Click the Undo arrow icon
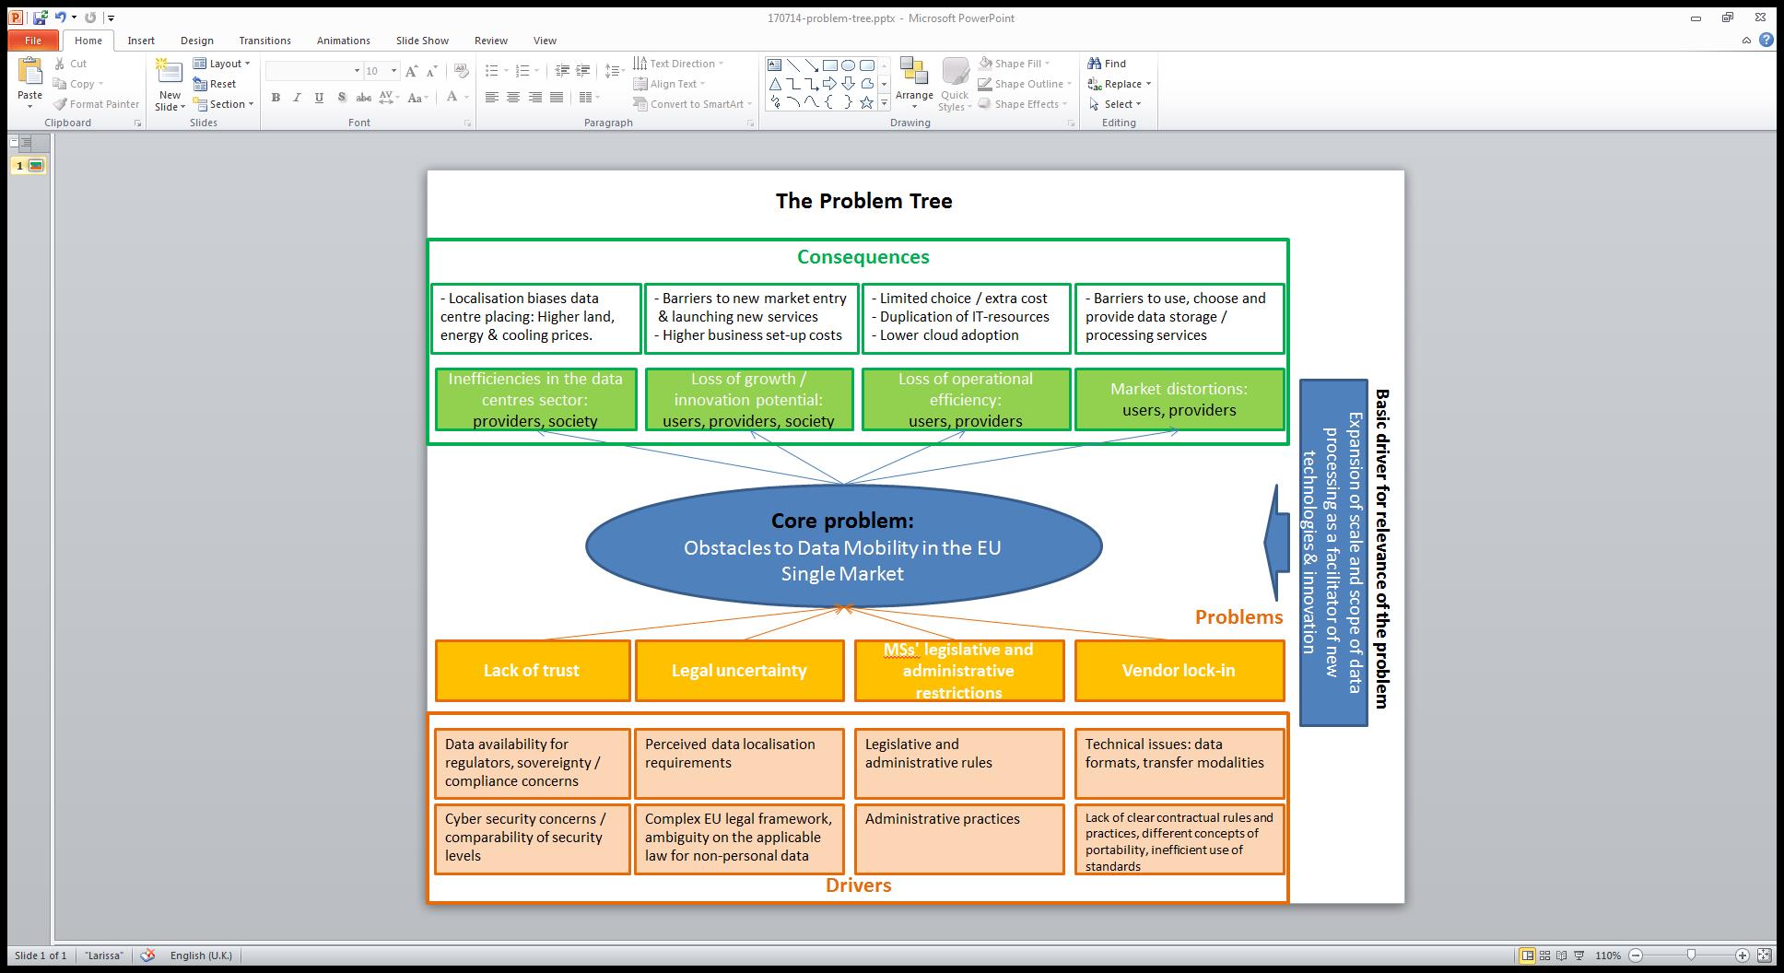The image size is (1784, 973). [60, 18]
